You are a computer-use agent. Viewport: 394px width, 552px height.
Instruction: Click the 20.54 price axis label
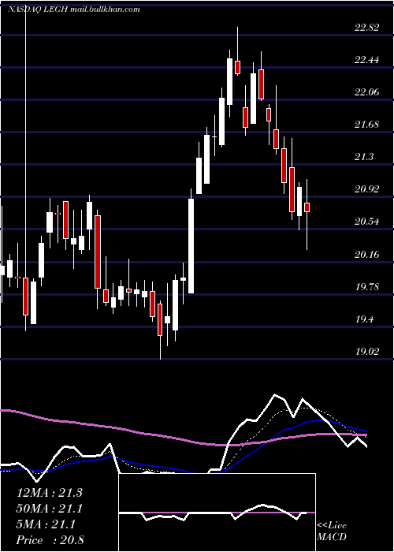coord(367,222)
